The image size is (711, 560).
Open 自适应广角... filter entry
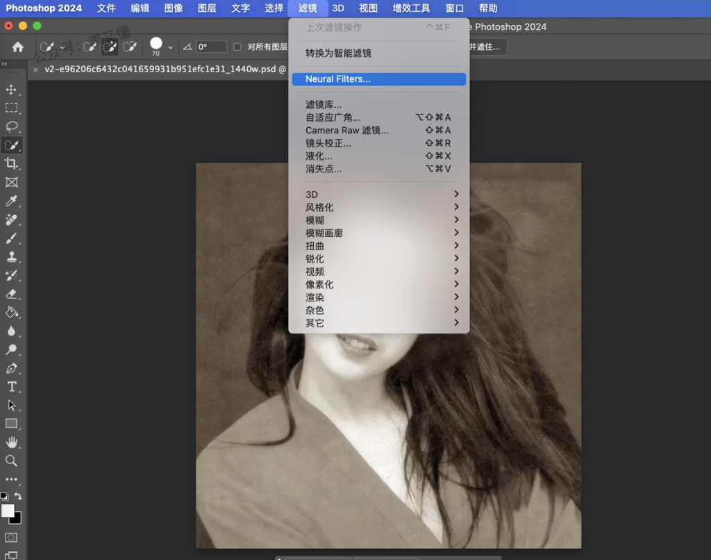click(x=378, y=117)
